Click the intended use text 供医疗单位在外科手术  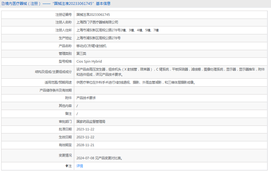coord(136,82)
